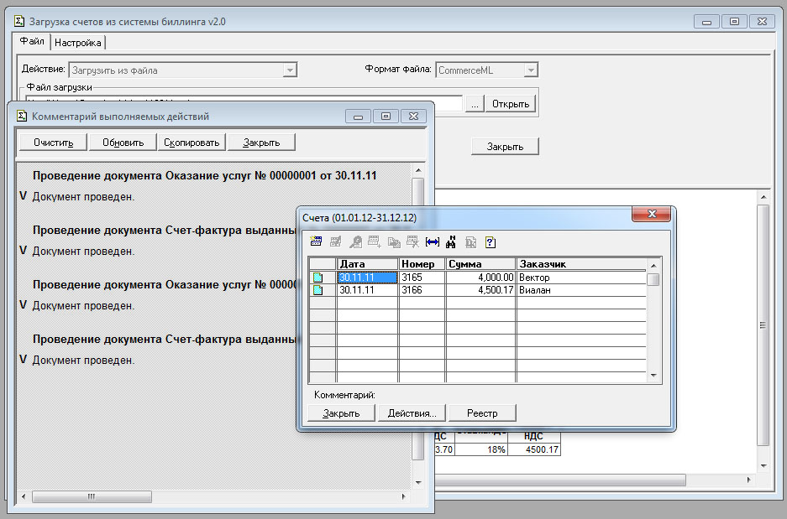Image resolution: width=787 pixels, height=519 pixels.
Task: Click document icon of invoice 3165 row
Action: click(318, 278)
